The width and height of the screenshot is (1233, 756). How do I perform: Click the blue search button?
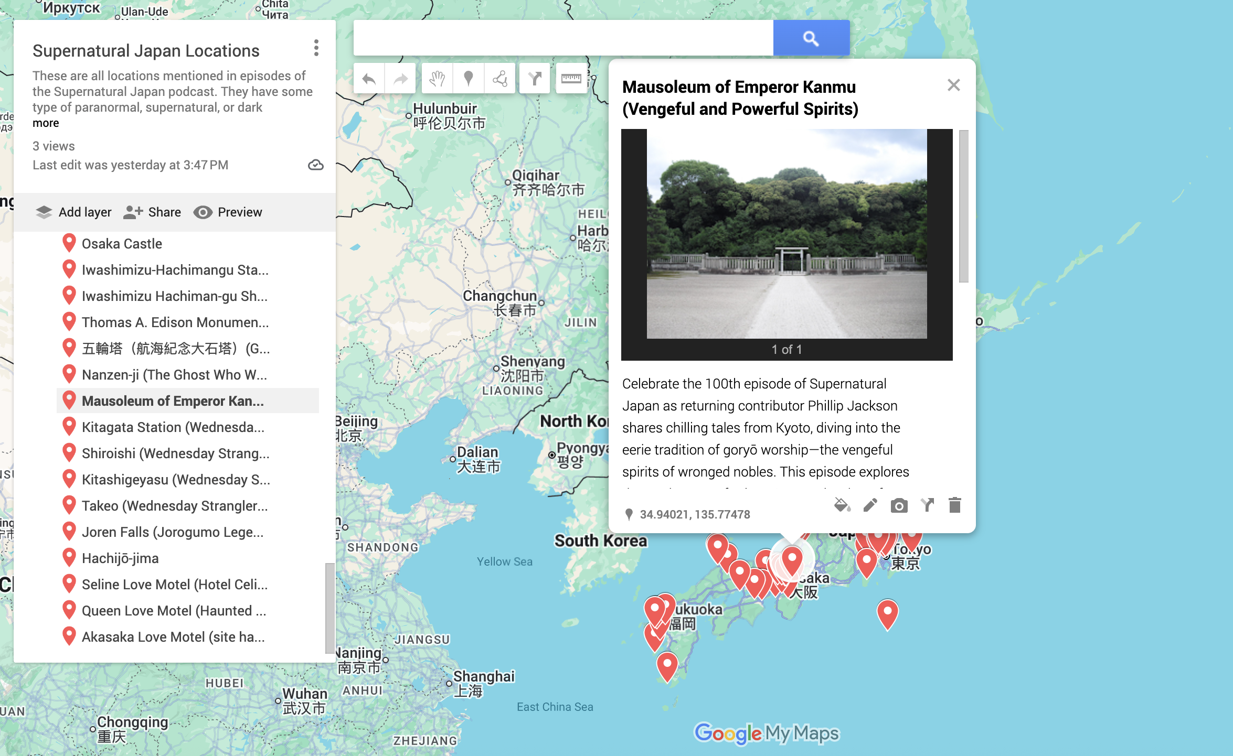pos(811,38)
